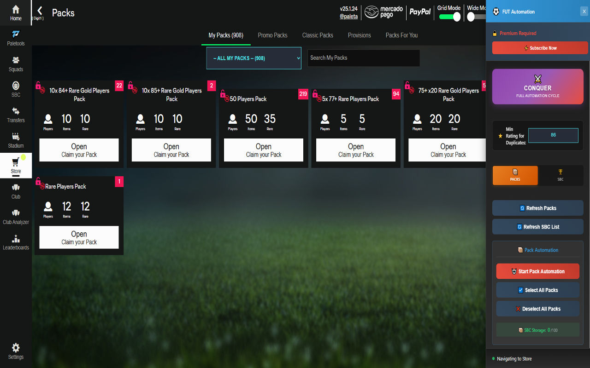Switch automation mode from PACKS to SBC
The width and height of the screenshot is (590, 368).
click(x=560, y=175)
